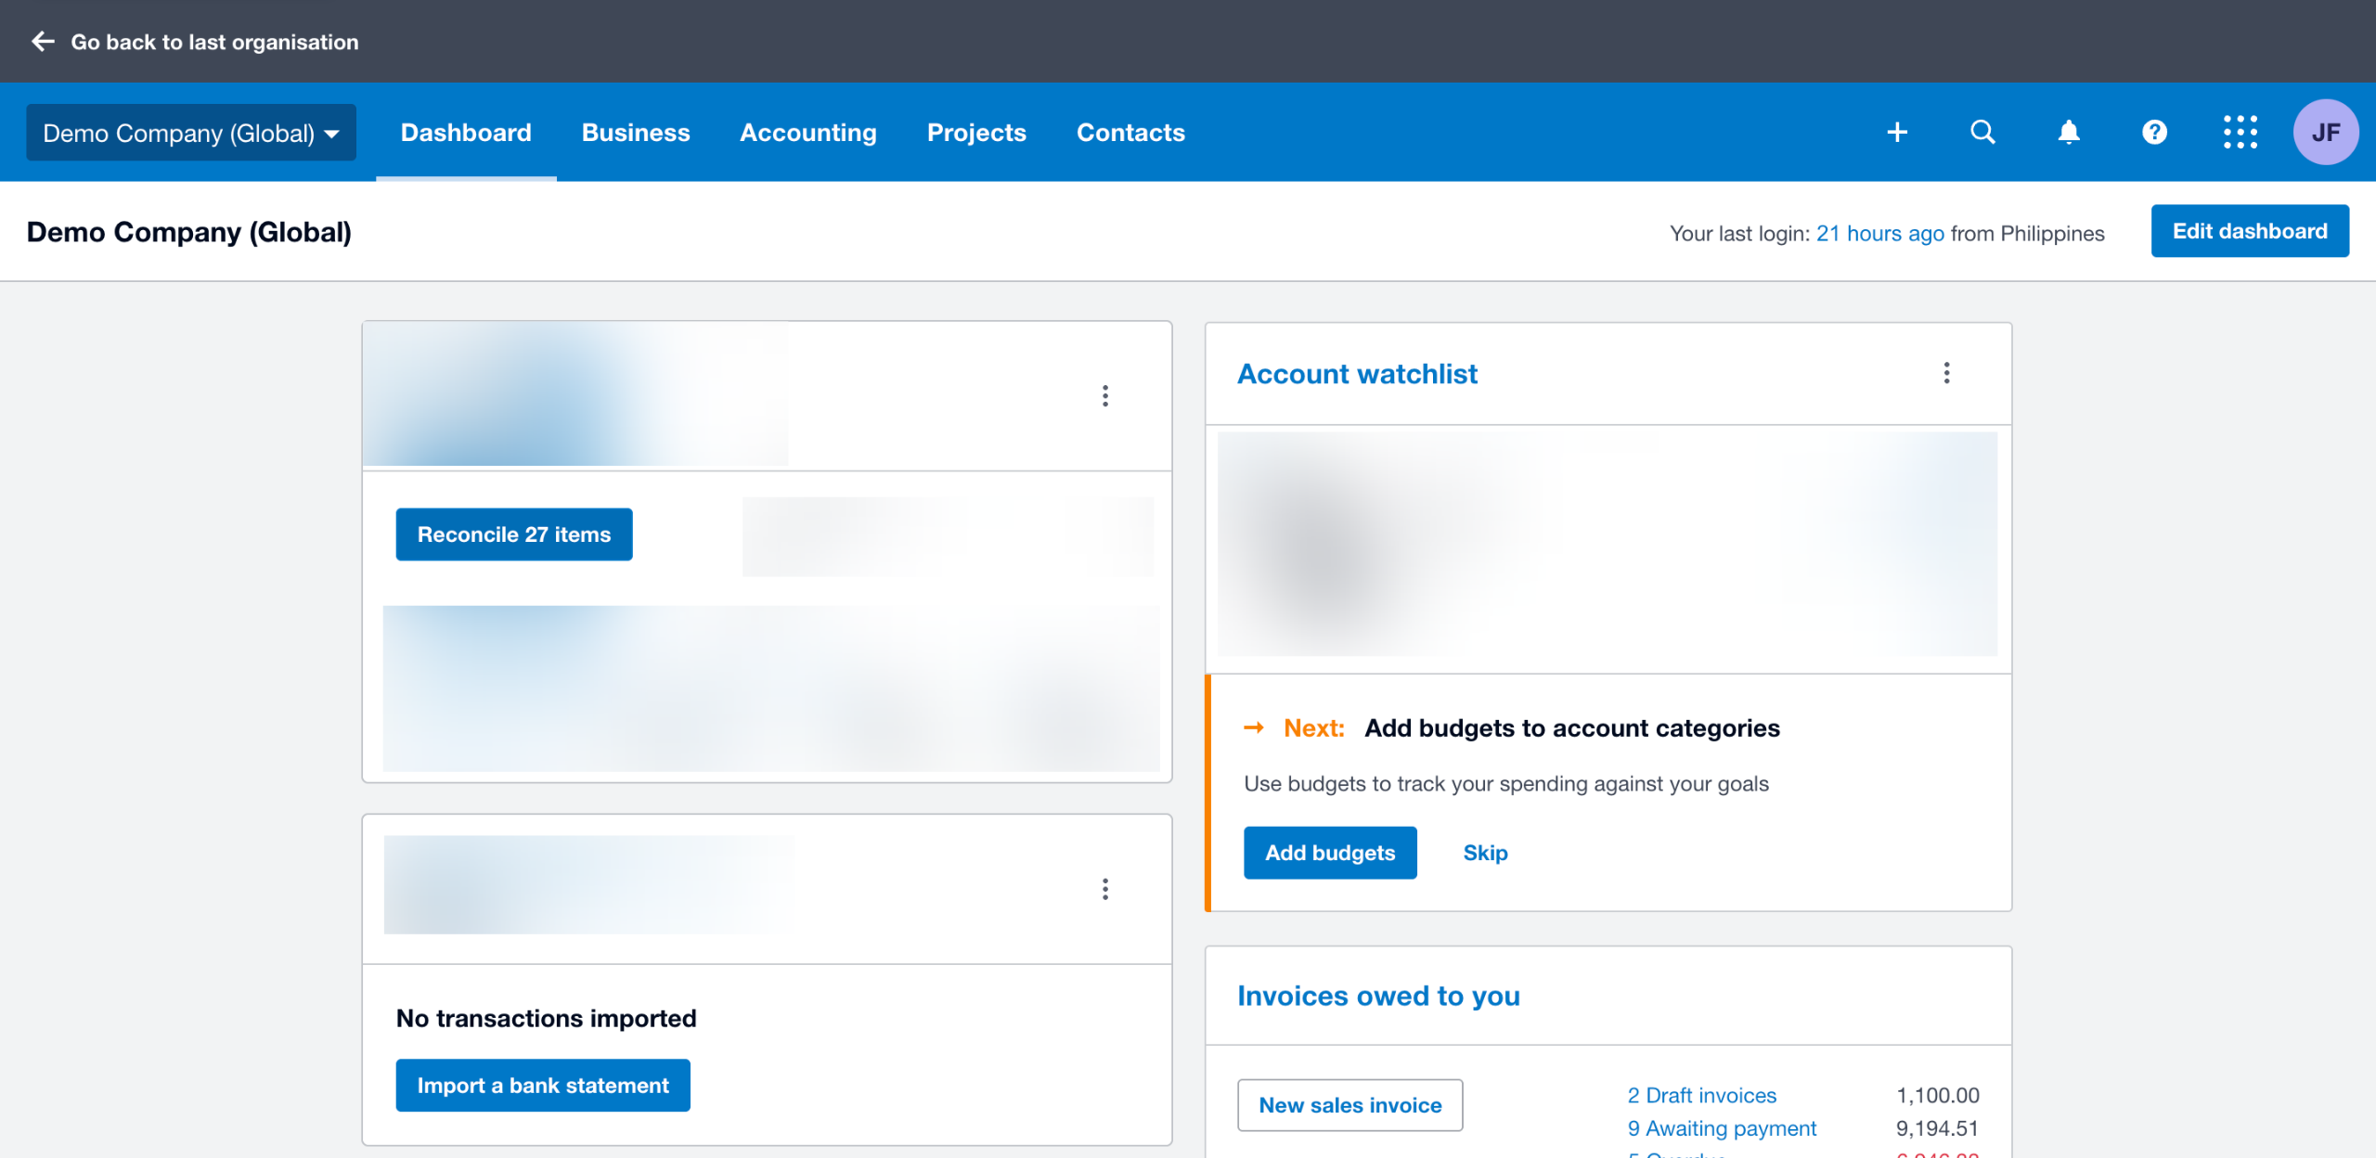Image resolution: width=2376 pixels, height=1158 pixels.
Task: Click New sales invoice button
Action: tap(1350, 1105)
